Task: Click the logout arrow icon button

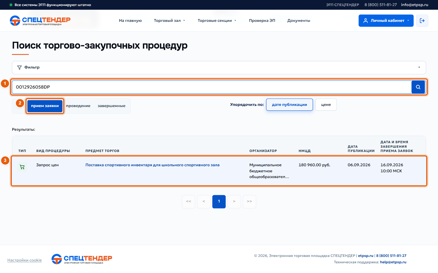Action: tap(422, 20)
